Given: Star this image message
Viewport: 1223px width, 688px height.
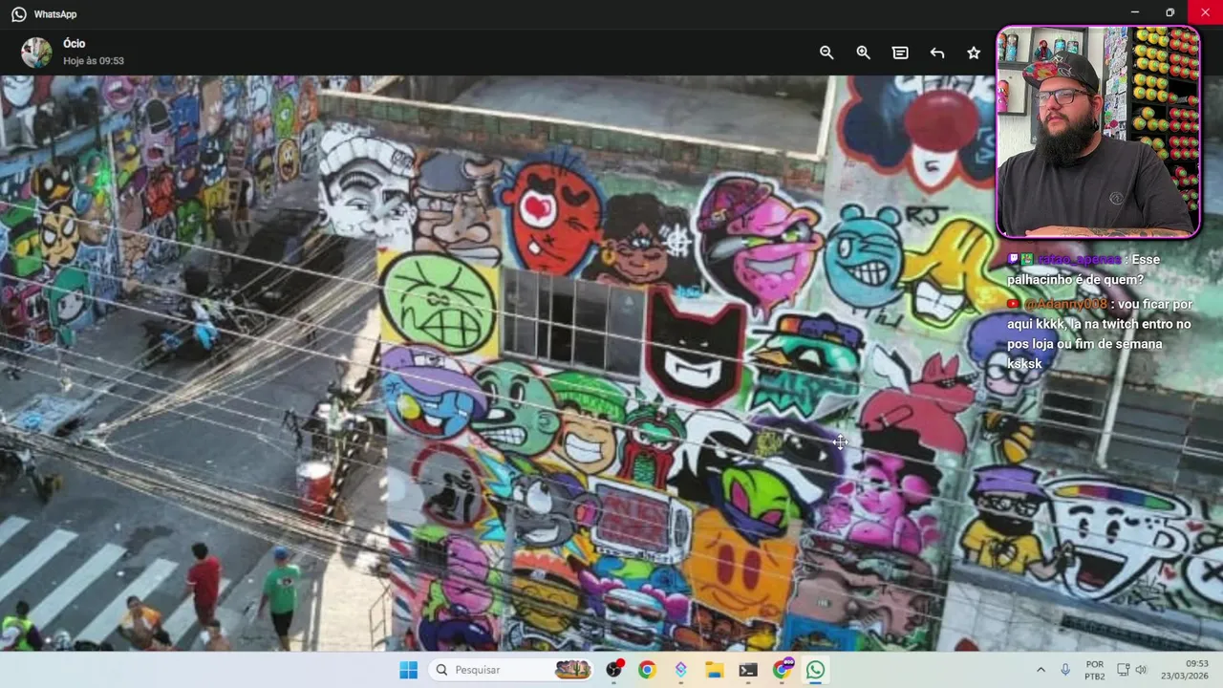Looking at the screenshot, I should coord(974,53).
